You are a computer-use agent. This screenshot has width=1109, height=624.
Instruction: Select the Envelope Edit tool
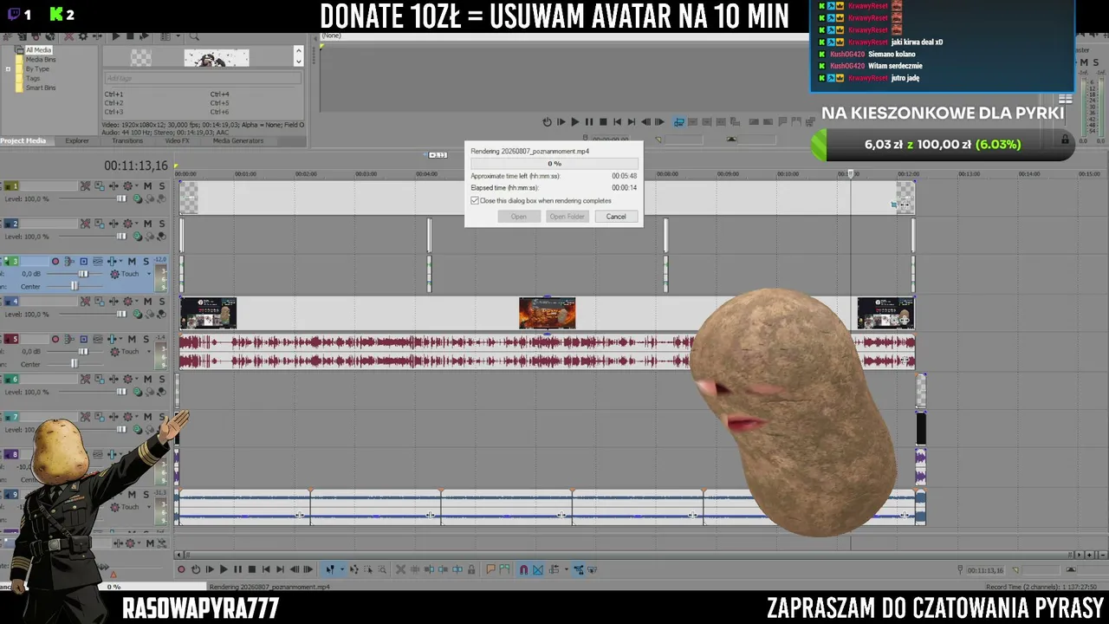[x=354, y=569]
